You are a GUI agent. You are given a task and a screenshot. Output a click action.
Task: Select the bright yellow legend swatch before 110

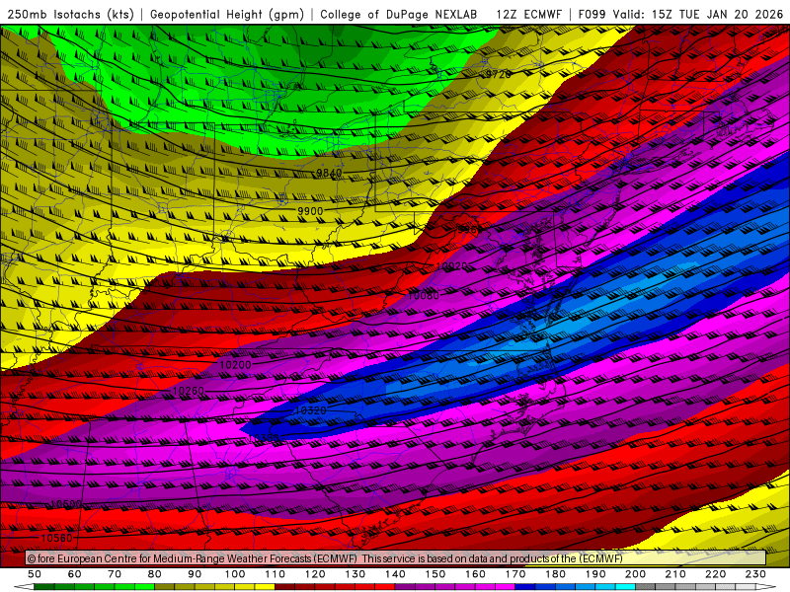(x=265, y=587)
